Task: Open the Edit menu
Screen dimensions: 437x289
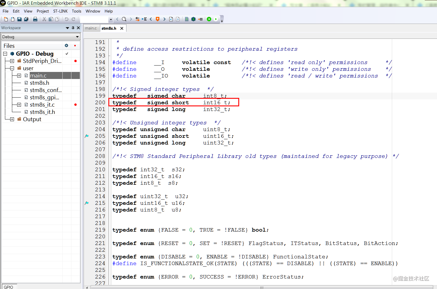Action: [x=16, y=11]
